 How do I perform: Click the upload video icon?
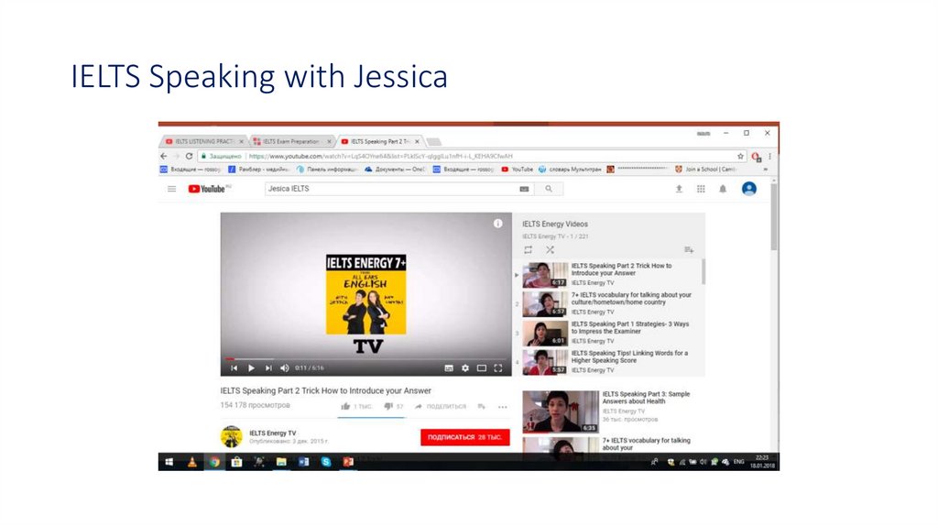[x=679, y=189]
